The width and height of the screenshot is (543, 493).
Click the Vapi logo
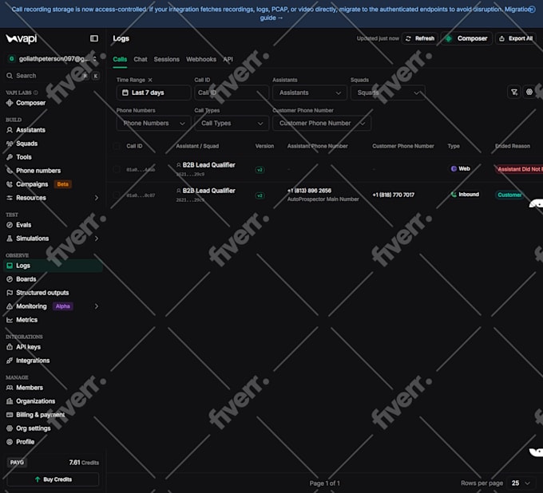pyautogui.click(x=22, y=39)
